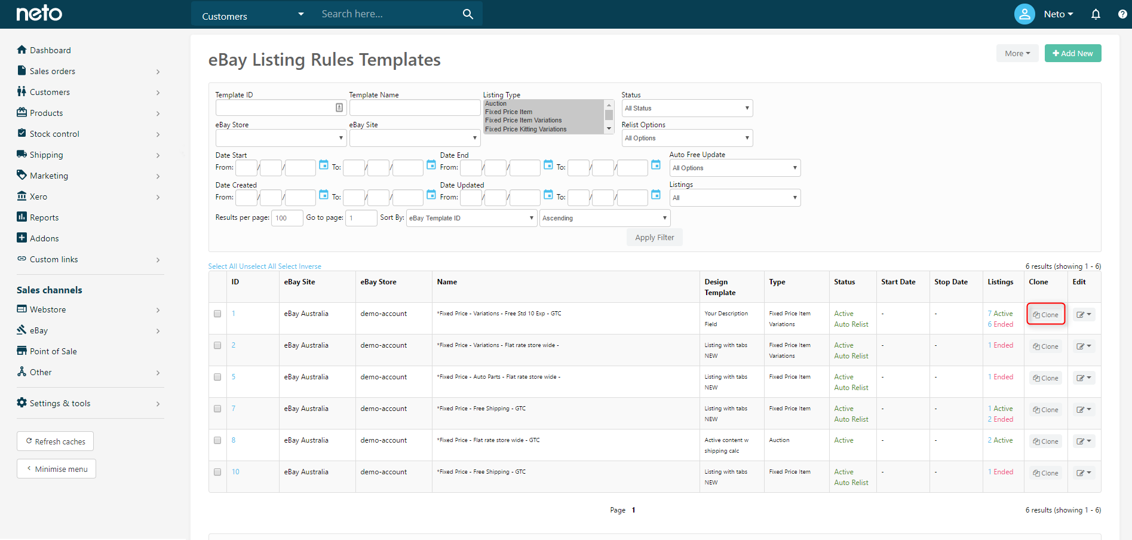Expand Settings & tools arrow
The image size is (1132, 540).
pyautogui.click(x=158, y=404)
